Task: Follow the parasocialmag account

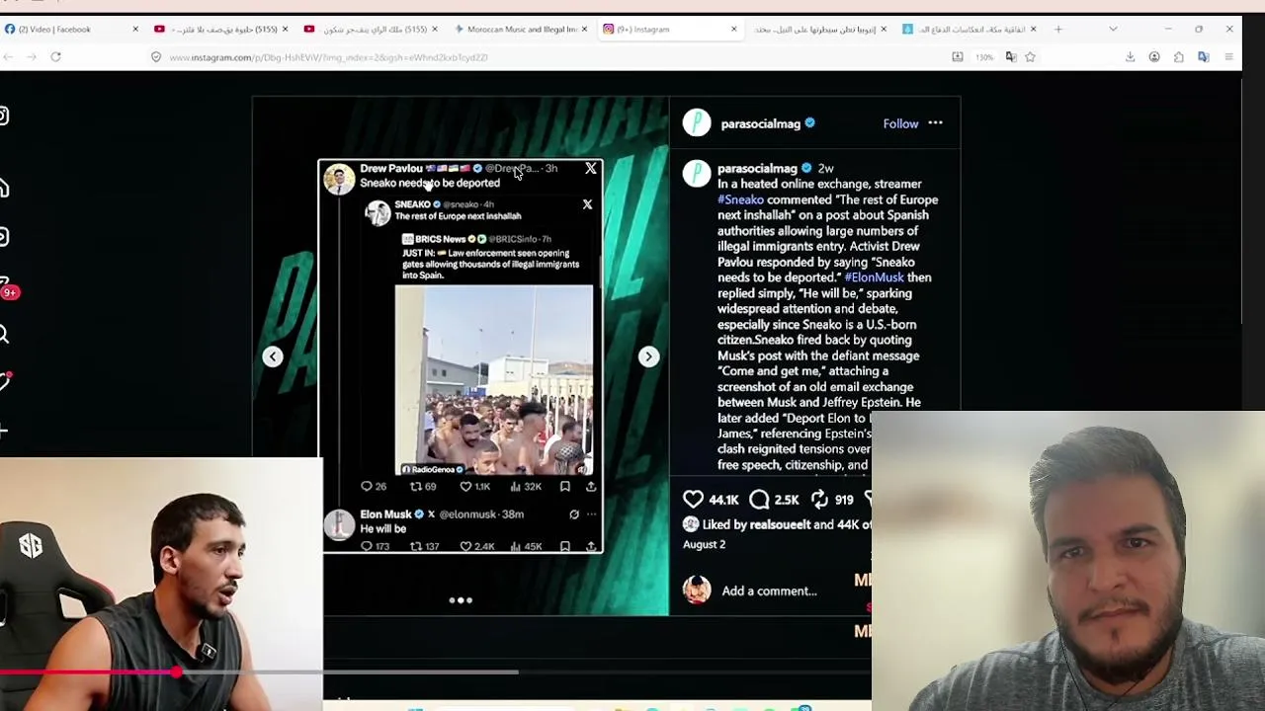Action: click(x=900, y=123)
